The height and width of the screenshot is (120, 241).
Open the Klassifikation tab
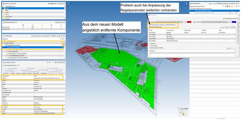pos(44,74)
